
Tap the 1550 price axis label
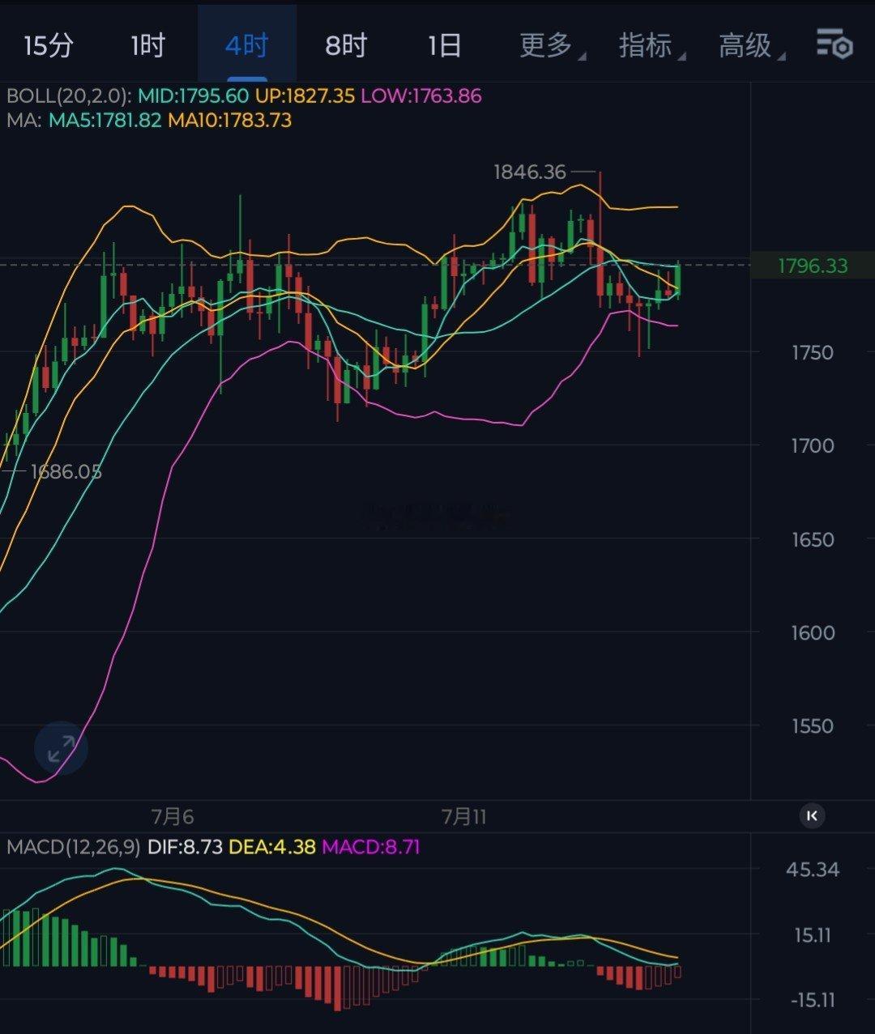[813, 726]
